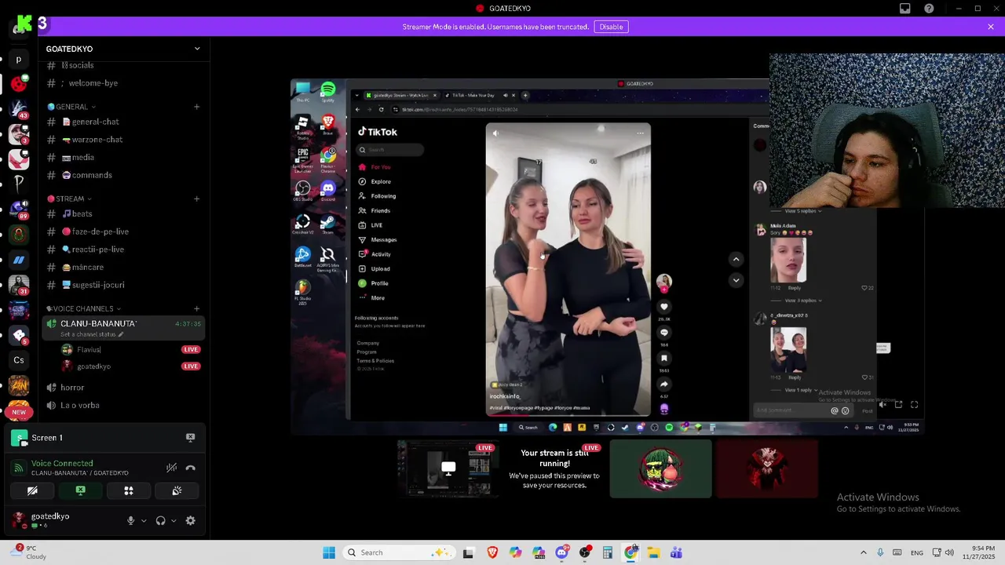Select the red-avatar participant tile
1005x565 pixels.
[x=767, y=468]
